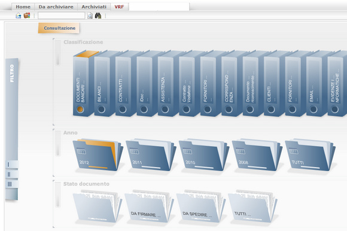Select filter level III in side panel

click(x=12, y=184)
